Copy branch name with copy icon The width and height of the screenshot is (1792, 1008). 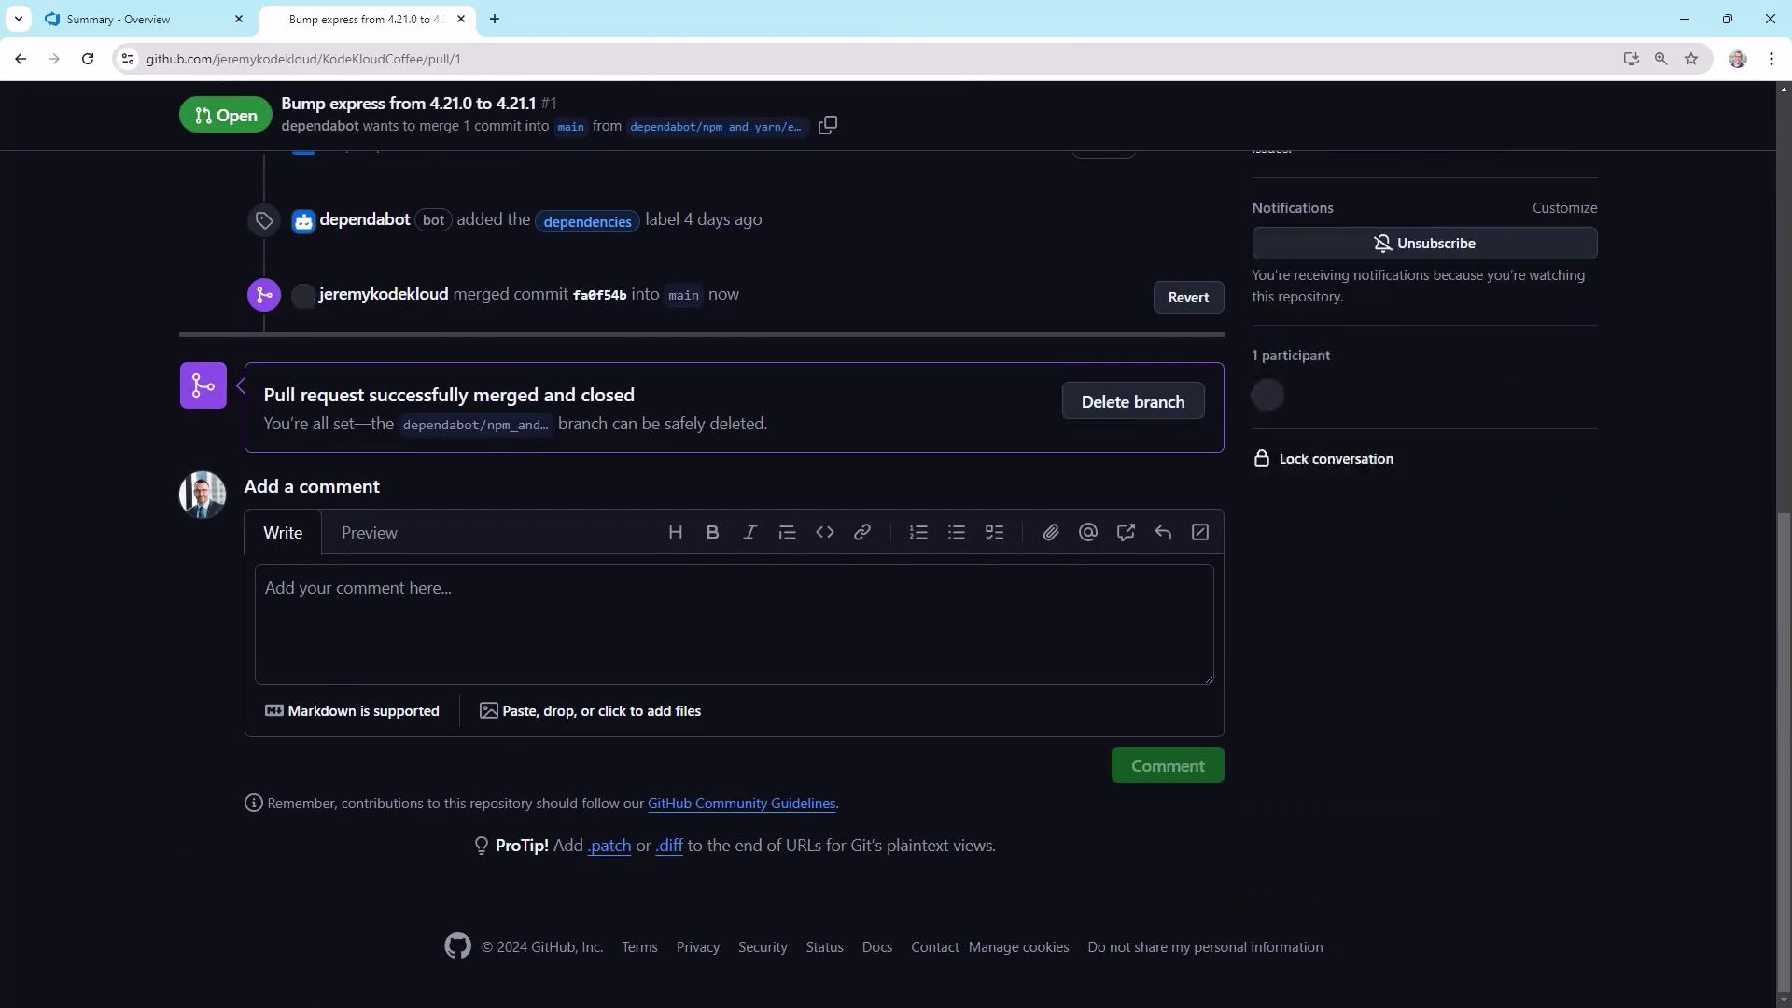coord(827,125)
